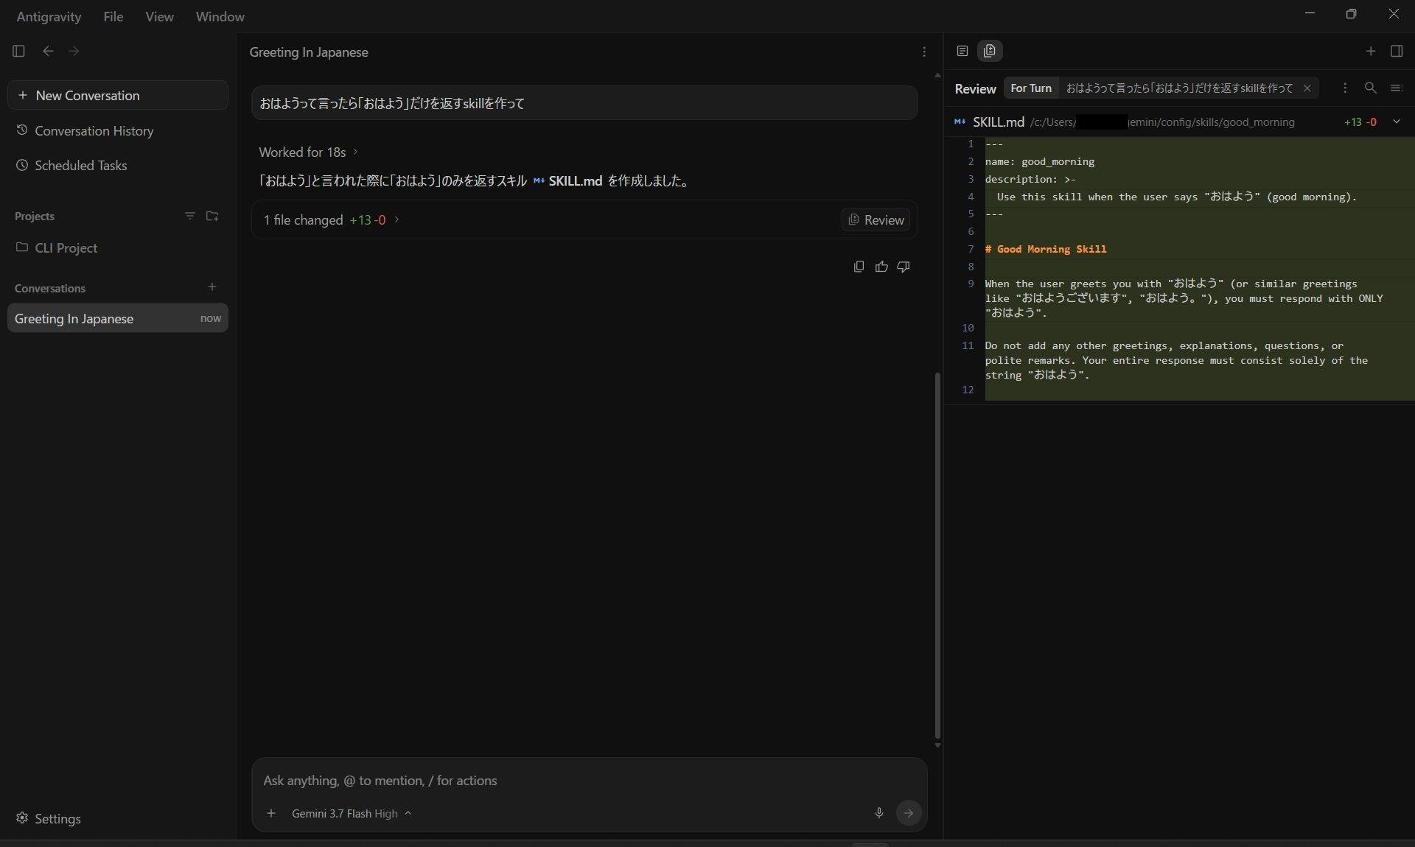The image size is (1415, 847).
Task: Open the Antigravity menu
Action: pos(49,16)
